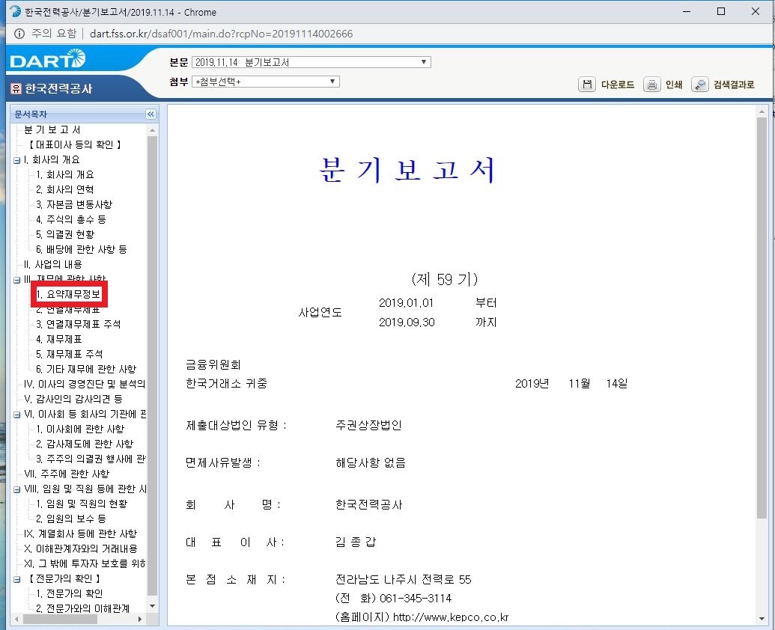This screenshot has width=775, height=630.
Task: Open IV. 이사의 경영진단 및 분석의견
Action: pos(85,384)
